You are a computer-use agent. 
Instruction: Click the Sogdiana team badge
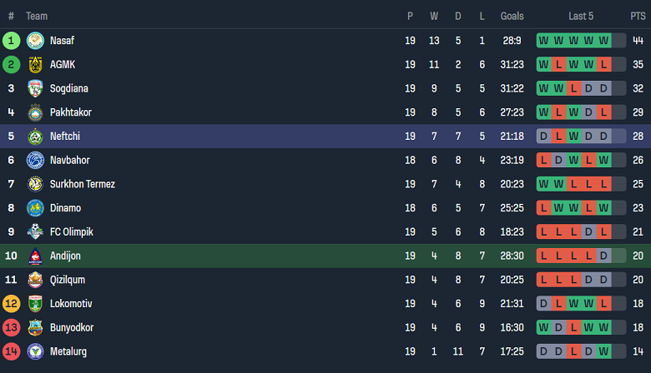coord(35,88)
